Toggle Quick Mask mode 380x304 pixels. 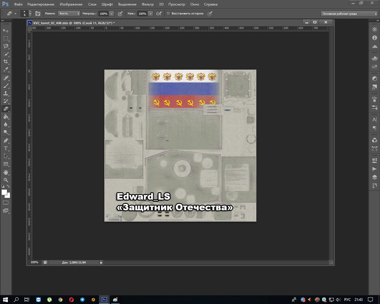pyautogui.click(x=6, y=203)
